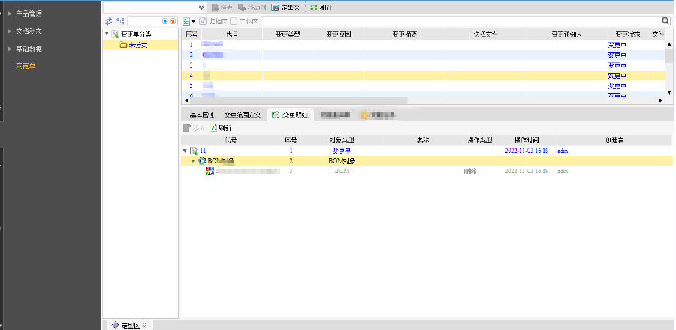
Task: Click the magnifier search icon in filter bar
Action: tap(665, 21)
